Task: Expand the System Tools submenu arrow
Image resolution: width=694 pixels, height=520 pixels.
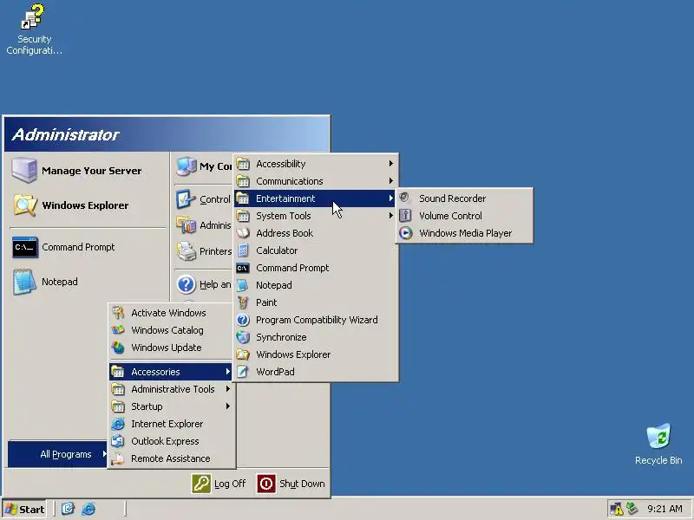Action: tap(391, 215)
